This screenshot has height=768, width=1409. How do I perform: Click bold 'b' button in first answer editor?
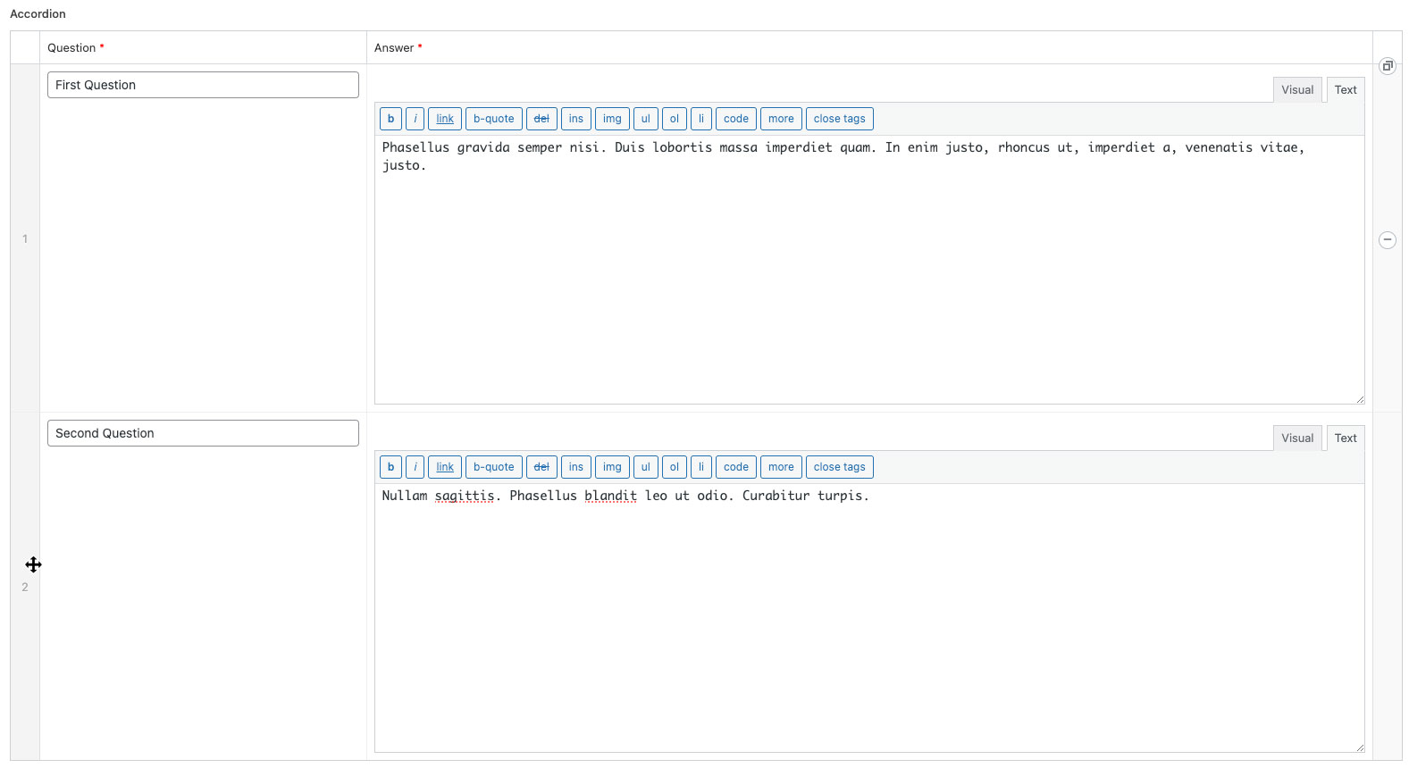[x=390, y=119]
